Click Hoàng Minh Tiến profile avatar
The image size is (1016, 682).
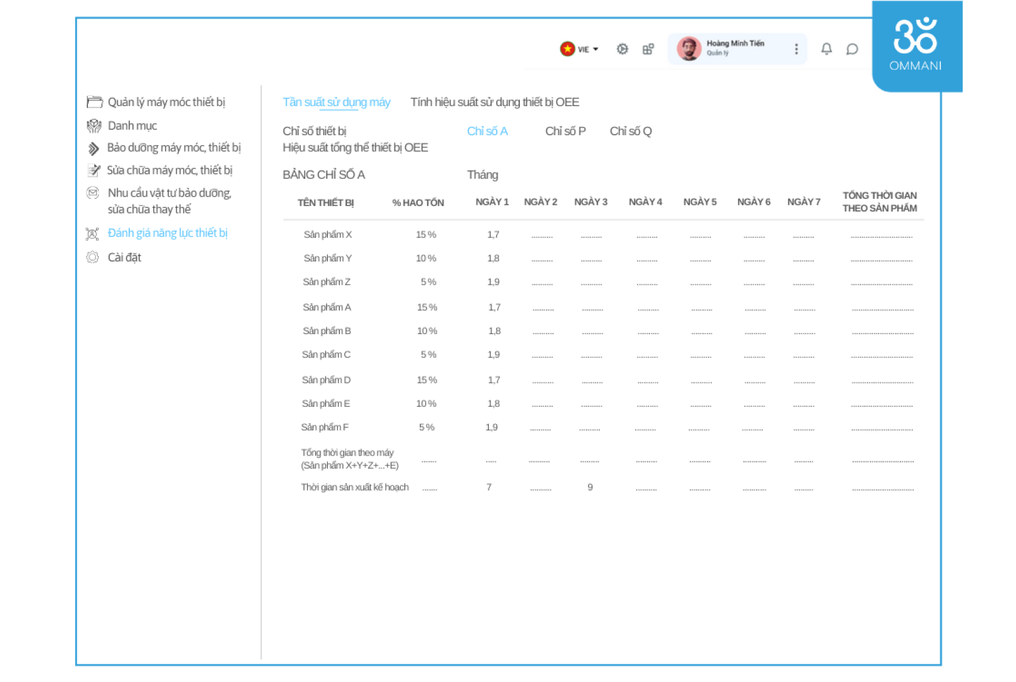pyautogui.click(x=689, y=49)
